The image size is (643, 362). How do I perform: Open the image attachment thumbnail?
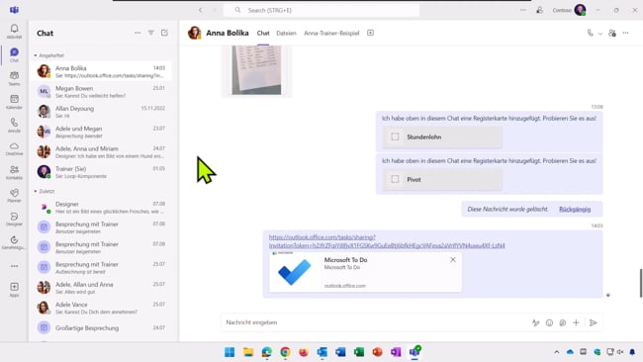pyautogui.click(x=257, y=70)
